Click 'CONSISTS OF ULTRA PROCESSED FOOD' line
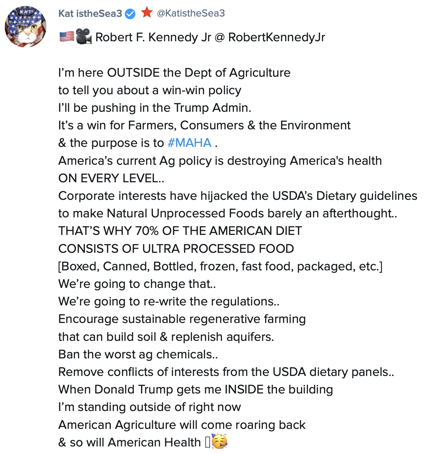 [176, 249]
